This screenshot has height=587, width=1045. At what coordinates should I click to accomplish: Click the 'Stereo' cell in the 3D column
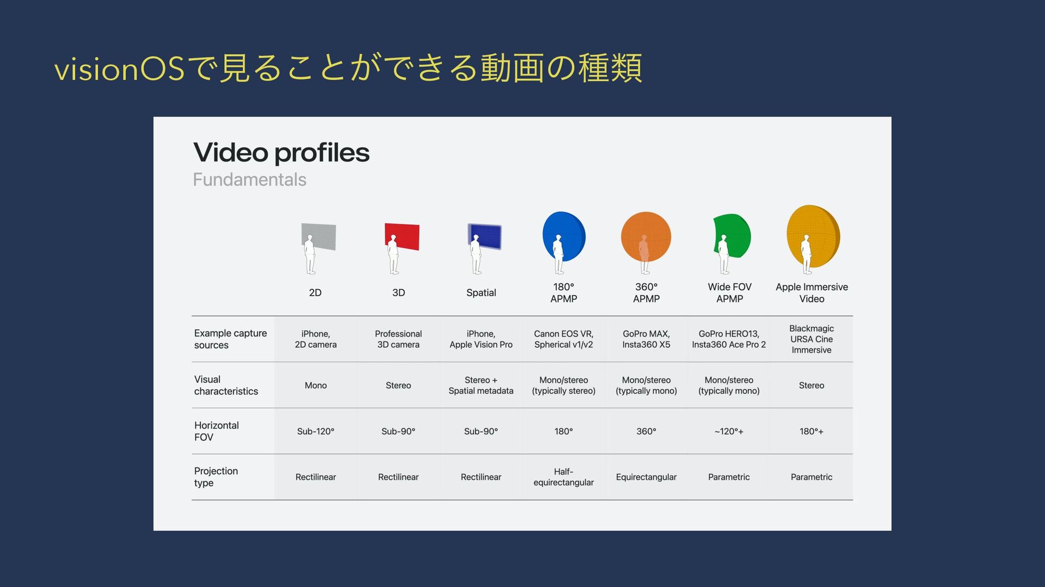pyautogui.click(x=398, y=385)
